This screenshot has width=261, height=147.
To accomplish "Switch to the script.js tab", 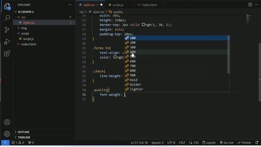I will click(x=118, y=5).
